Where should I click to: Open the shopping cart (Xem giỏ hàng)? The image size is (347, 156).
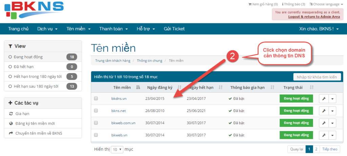(263, 4)
